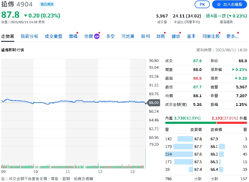This screenshot has height=182, width=249.
Task: Open the 同業比較 tab
Action: point(211,36)
